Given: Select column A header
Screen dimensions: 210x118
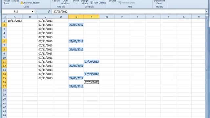Looking at the screenshot, I should [14, 17].
